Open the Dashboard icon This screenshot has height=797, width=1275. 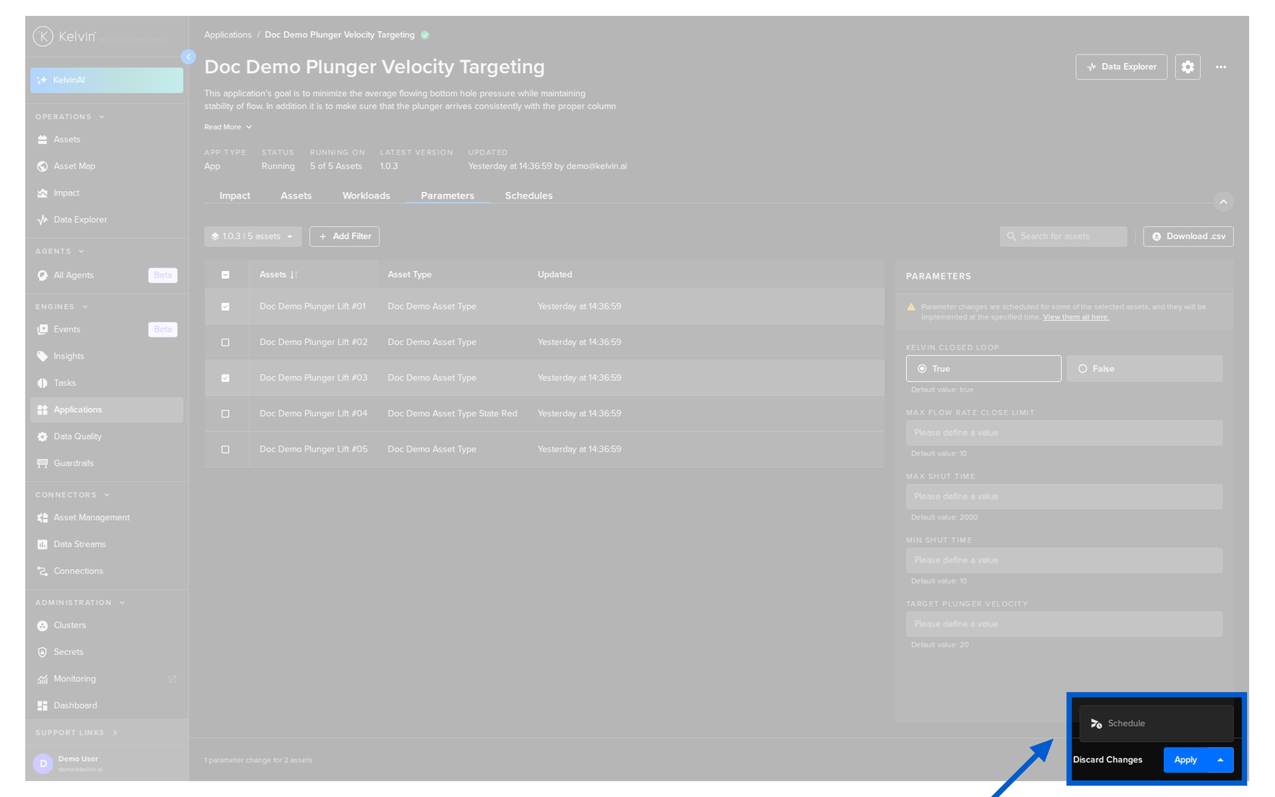click(x=42, y=706)
